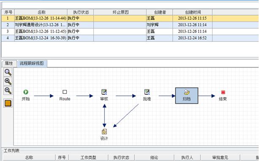Select row 王磊BOM(13-12-26 11-12-45)

point(130,31)
